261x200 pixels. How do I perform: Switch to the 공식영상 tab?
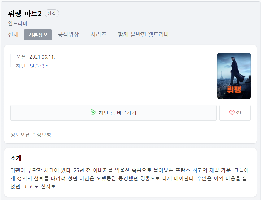68,35
